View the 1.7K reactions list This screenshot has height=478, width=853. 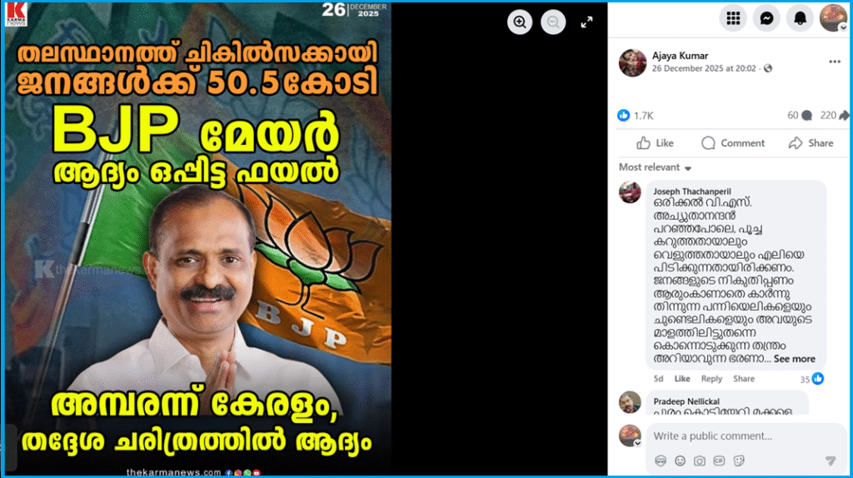[x=636, y=115]
